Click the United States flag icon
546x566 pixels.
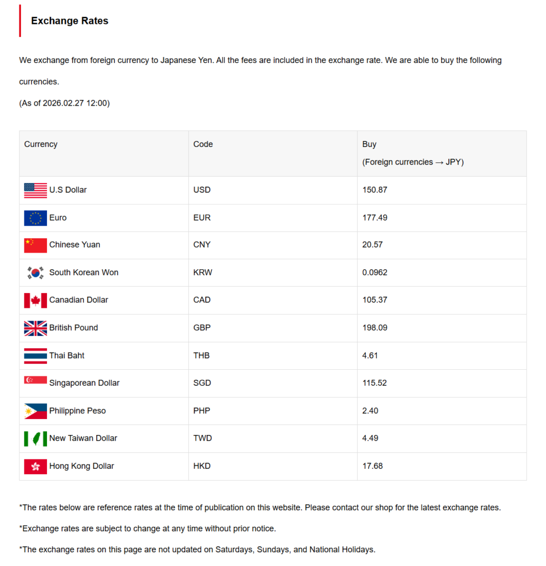coord(35,190)
